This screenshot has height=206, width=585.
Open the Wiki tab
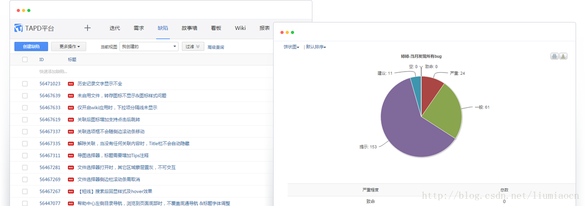[x=240, y=28]
